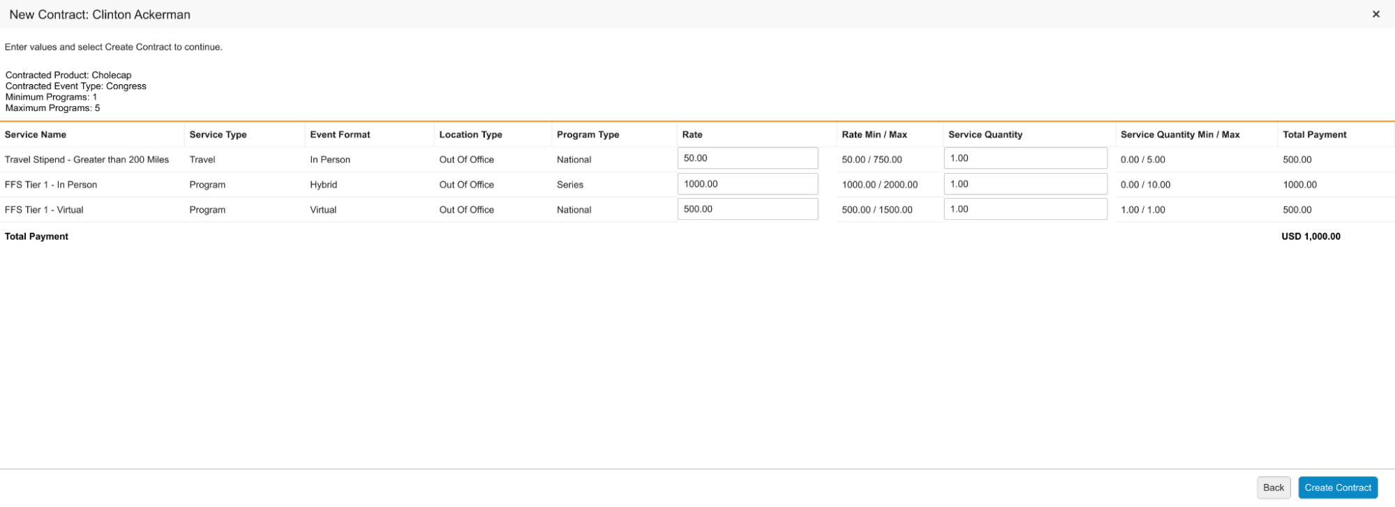
Task: Click the Location Type column header
Action: pos(470,135)
